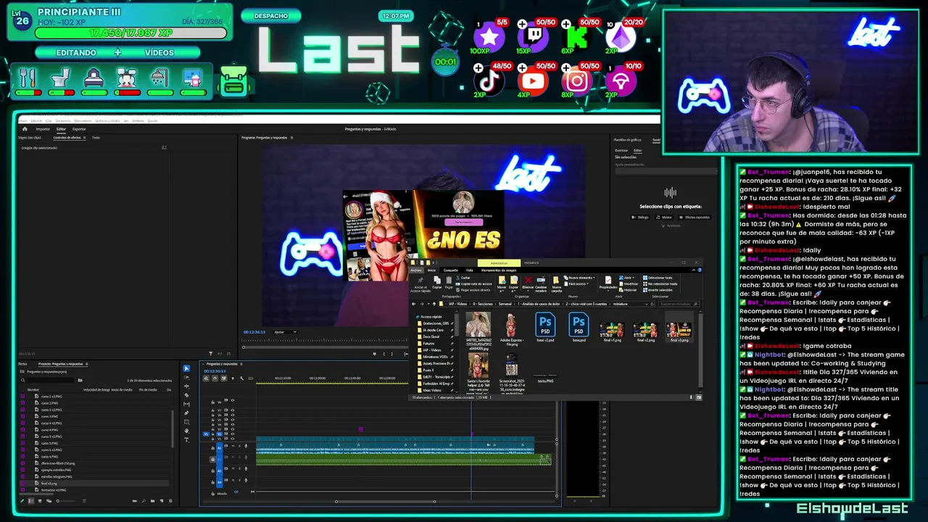Toggle lock on audio track A2

[212, 459]
